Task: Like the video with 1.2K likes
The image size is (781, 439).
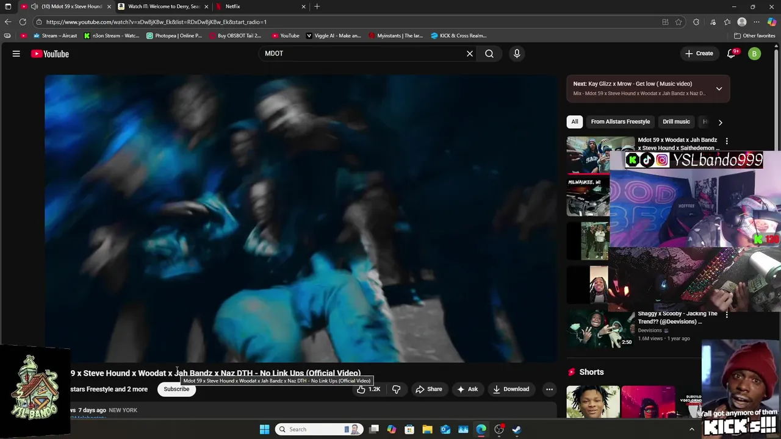Action: pyautogui.click(x=369, y=389)
